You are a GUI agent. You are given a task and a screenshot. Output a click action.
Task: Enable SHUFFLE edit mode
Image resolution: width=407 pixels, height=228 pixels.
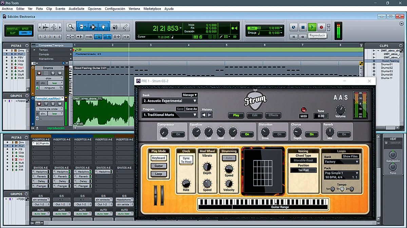[12, 29]
